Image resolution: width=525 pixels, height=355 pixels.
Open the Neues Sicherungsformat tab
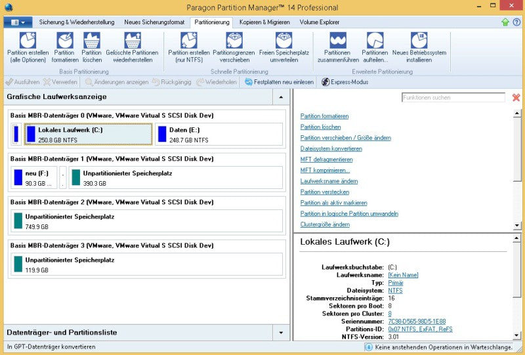(x=154, y=22)
